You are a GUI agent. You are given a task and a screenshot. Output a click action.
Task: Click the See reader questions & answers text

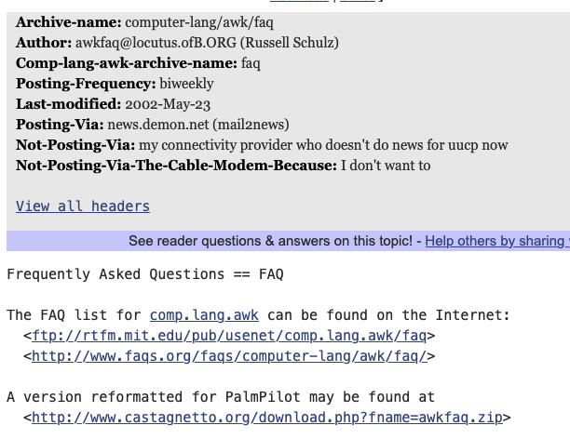[x=270, y=241]
